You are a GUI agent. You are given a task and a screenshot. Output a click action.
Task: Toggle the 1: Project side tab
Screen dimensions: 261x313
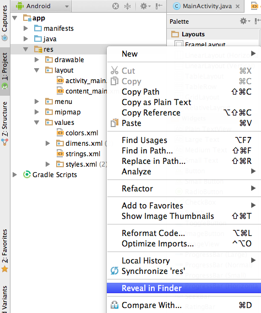[x=4, y=71]
